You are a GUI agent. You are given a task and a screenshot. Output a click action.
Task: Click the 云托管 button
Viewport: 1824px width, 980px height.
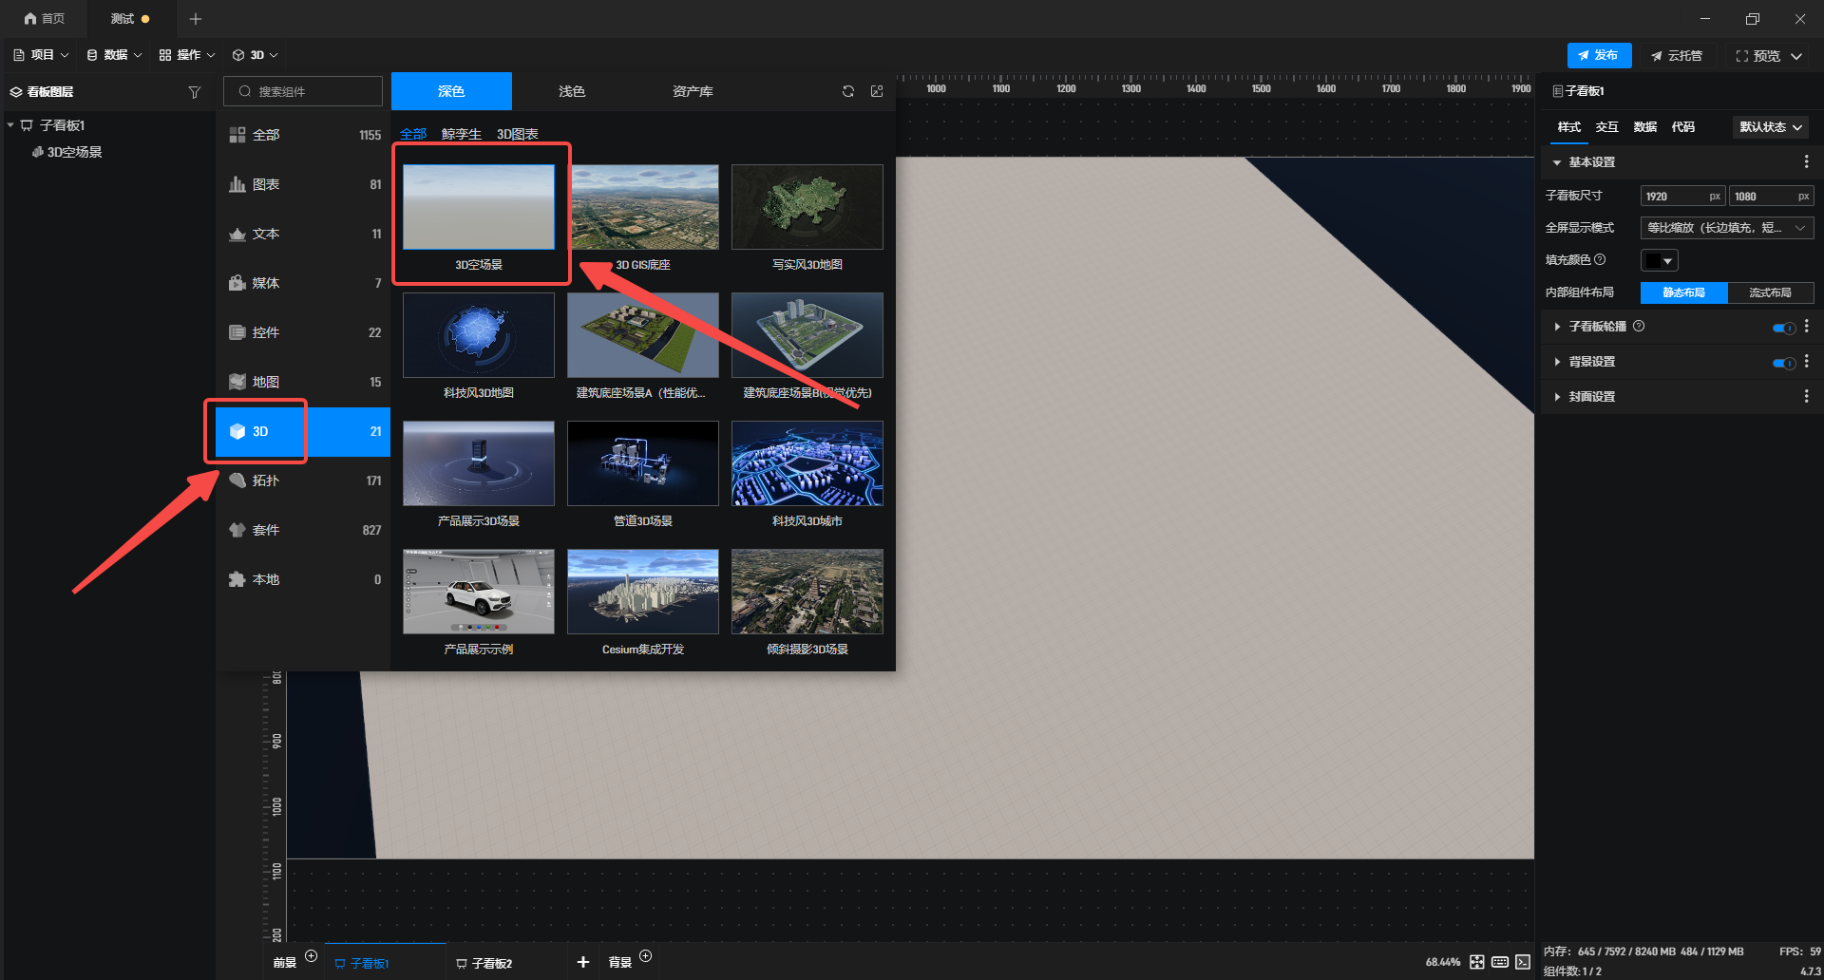1677,56
